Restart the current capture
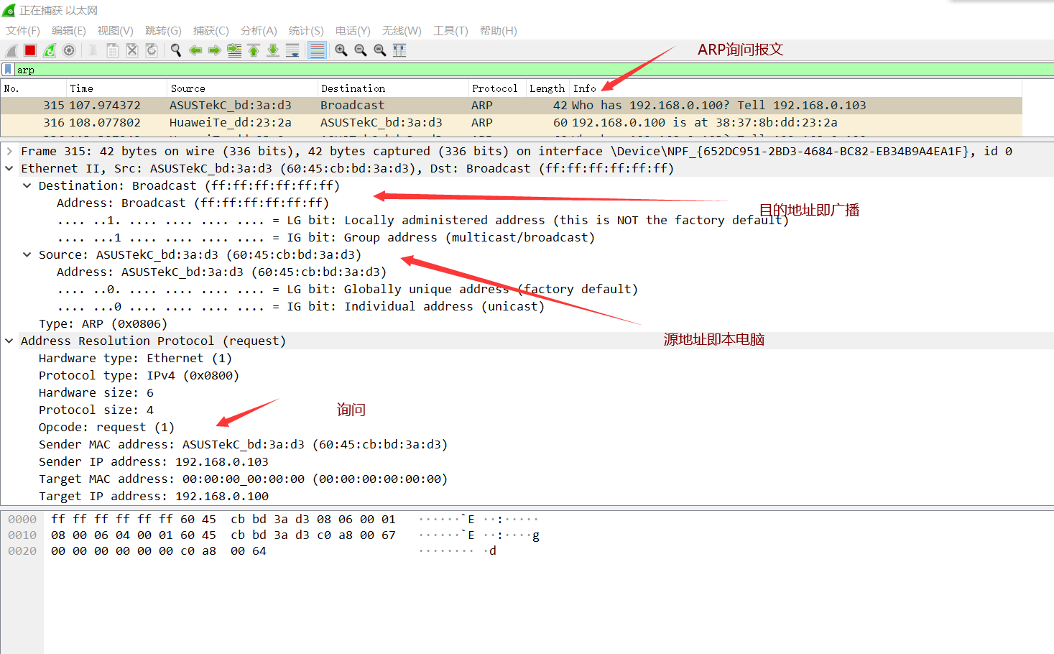The image size is (1054, 654). pyautogui.click(x=49, y=50)
